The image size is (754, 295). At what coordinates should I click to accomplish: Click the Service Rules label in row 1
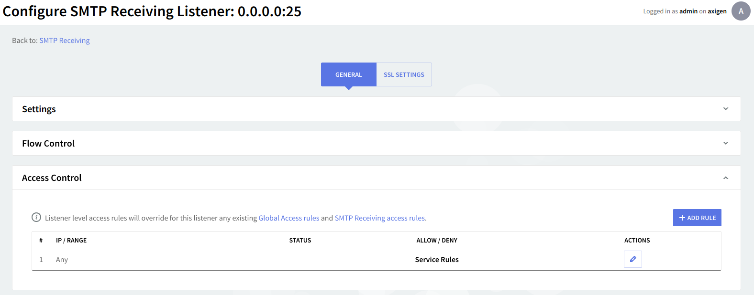(x=437, y=260)
